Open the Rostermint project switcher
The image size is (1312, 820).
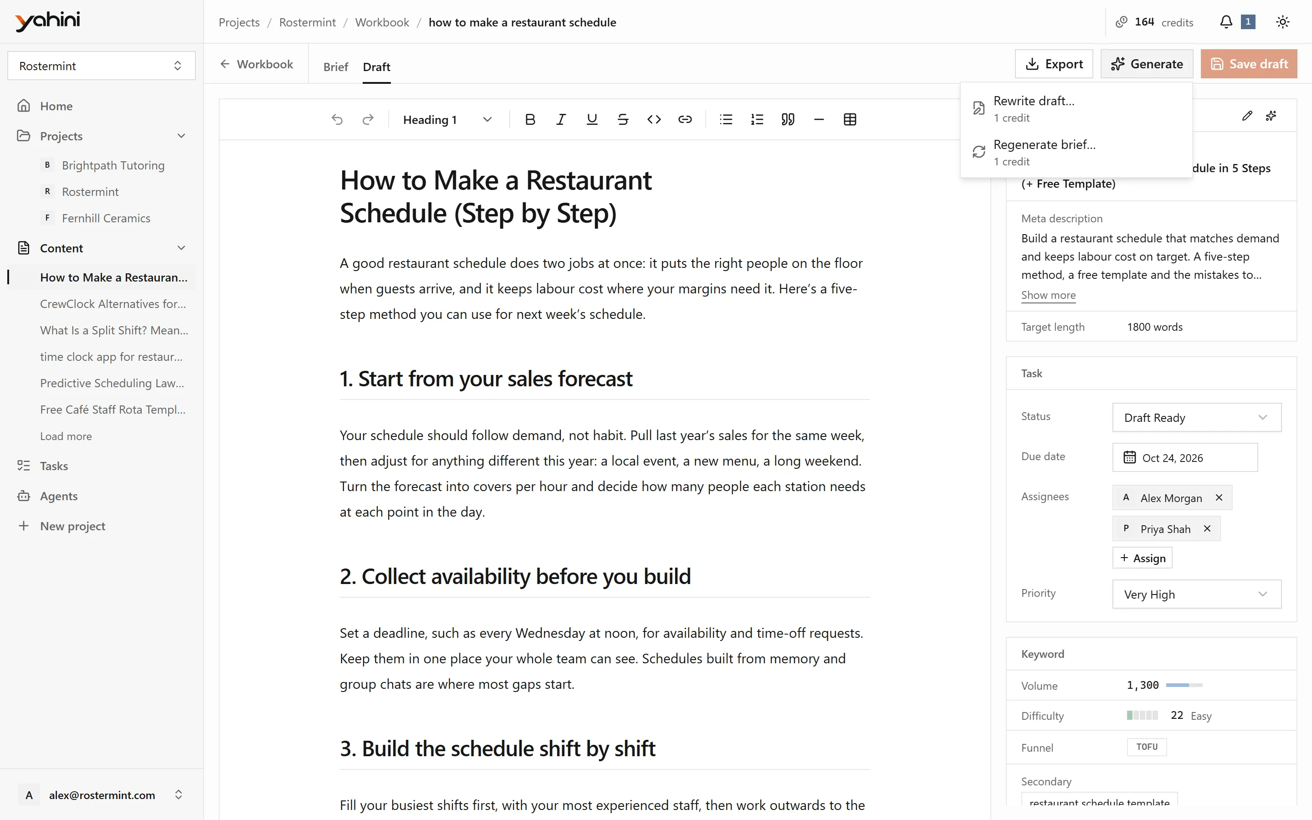tap(102, 66)
